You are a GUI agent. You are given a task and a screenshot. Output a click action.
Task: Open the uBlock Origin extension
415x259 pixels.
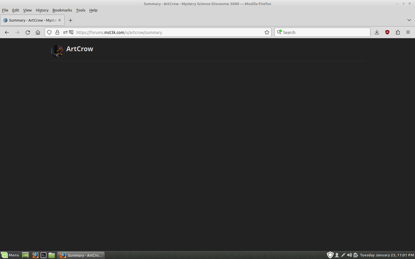point(387,32)
